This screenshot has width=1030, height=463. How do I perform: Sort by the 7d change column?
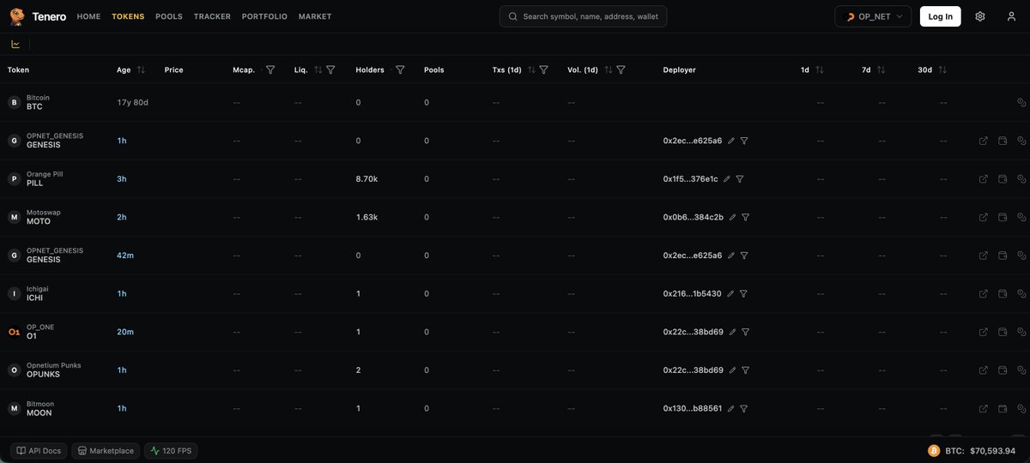coord(881,69)
